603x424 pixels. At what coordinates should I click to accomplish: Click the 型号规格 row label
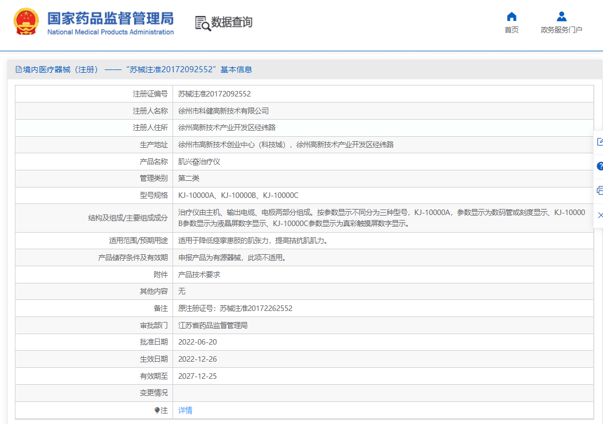click(x=154, y=195)
